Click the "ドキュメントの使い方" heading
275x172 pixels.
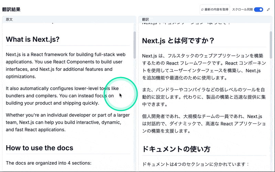pos(176,149)
